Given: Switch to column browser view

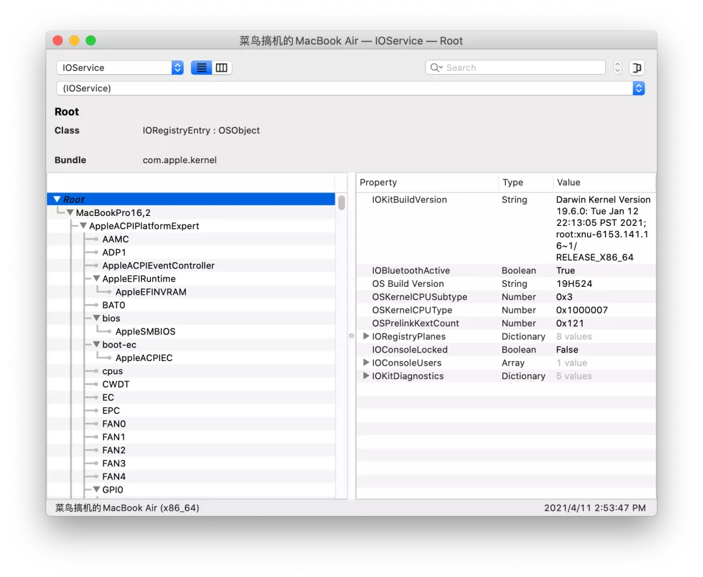Looking at the screenshot, I should click(x=221, y=68).
